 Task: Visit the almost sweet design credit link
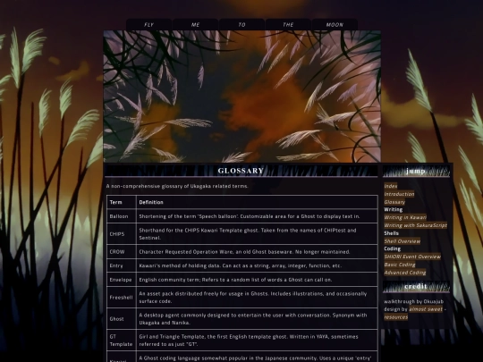point(426,309)
